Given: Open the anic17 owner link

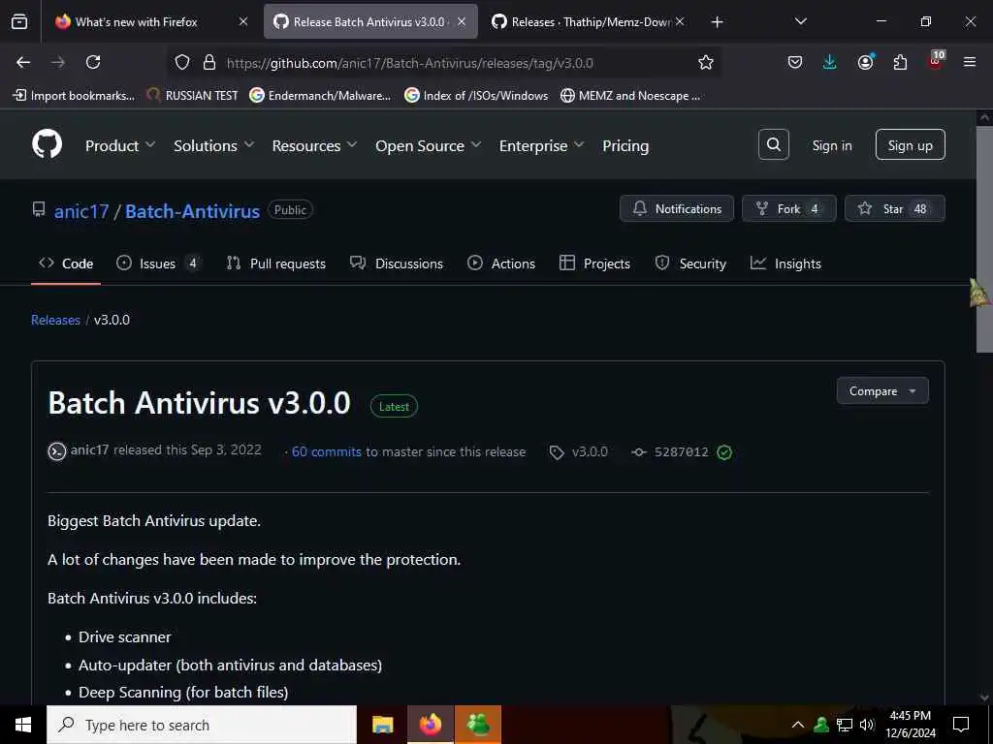Looking at the screenshot, I should [81, 210].
